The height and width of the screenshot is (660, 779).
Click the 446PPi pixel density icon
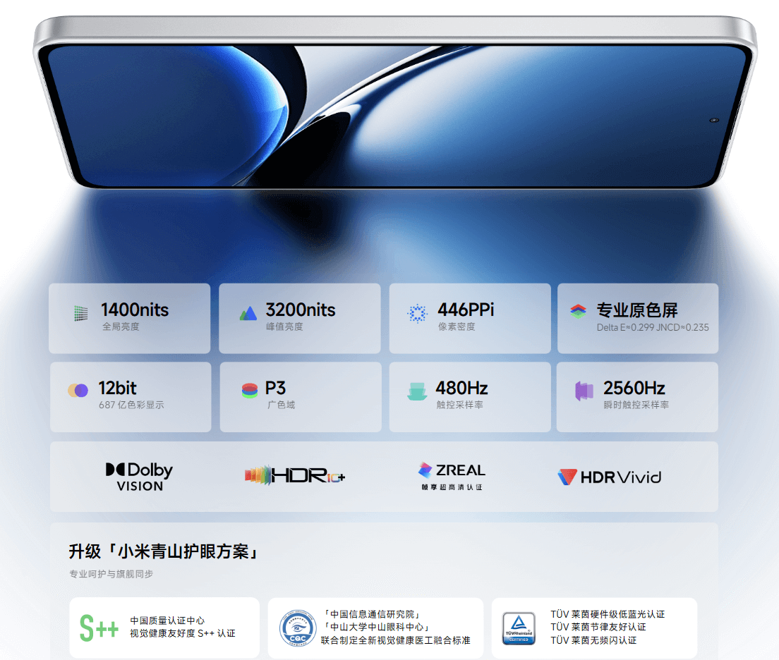[418, 310]
